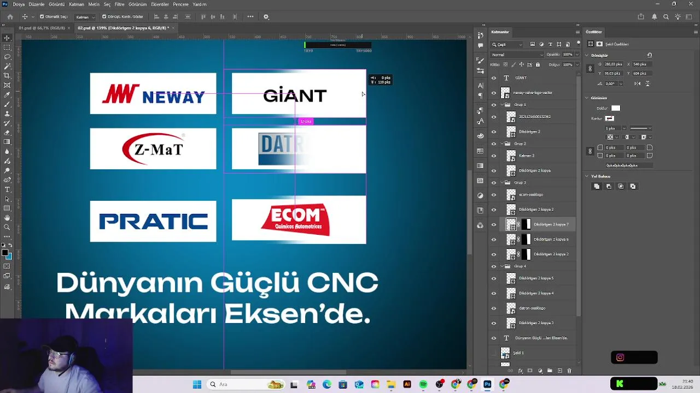Open the Pencere menu
700x393 pixels.
coord(180,4)
